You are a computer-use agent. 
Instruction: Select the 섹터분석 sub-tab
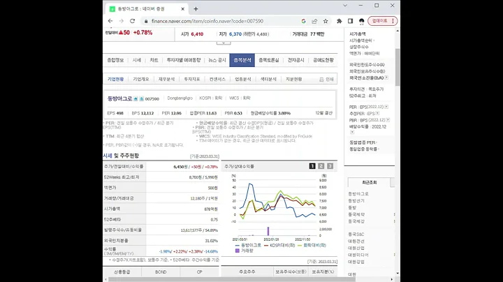[268, 79]
